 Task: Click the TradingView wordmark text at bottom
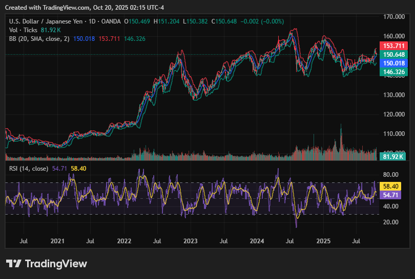tap(56, 264)
